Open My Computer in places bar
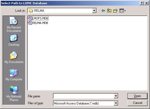Viewport: 150px width, 109px height. [x=14, y=75]
